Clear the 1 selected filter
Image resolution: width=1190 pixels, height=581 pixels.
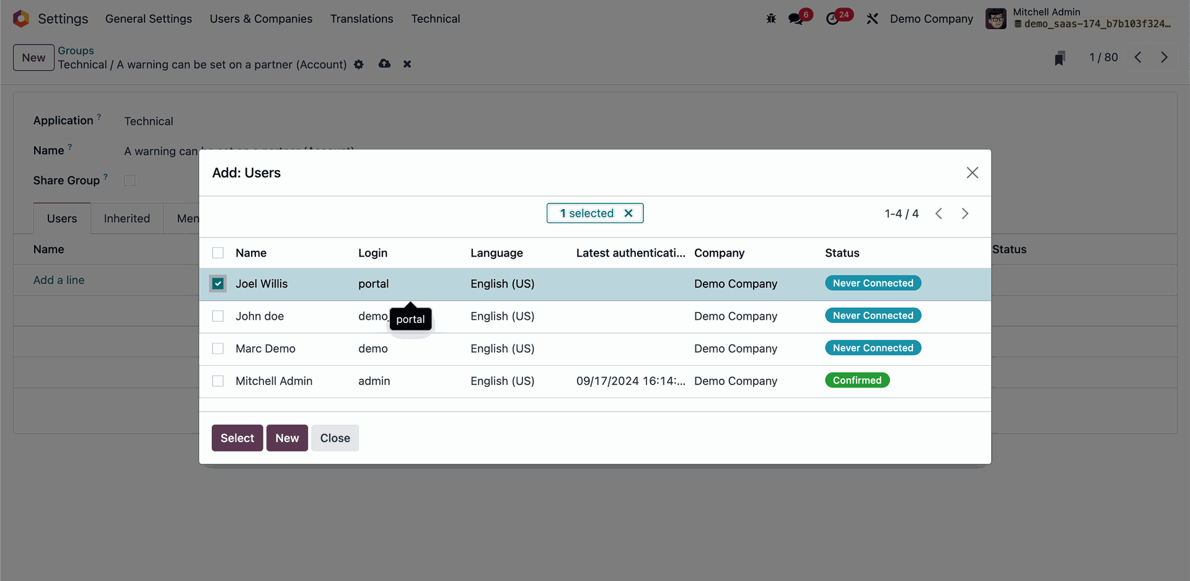[x=628, y=213]
